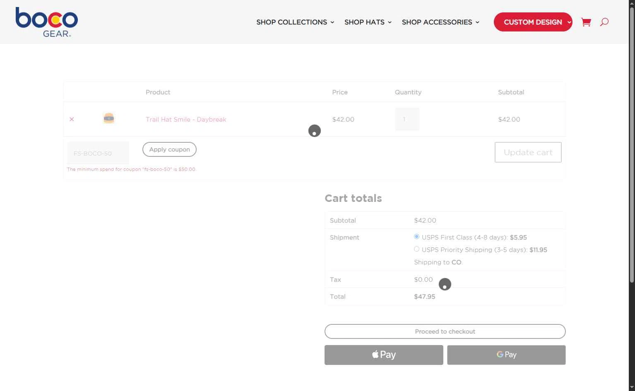Pay with Apple Pay
This screenshot has width=635, height=391.
[384, 355]
